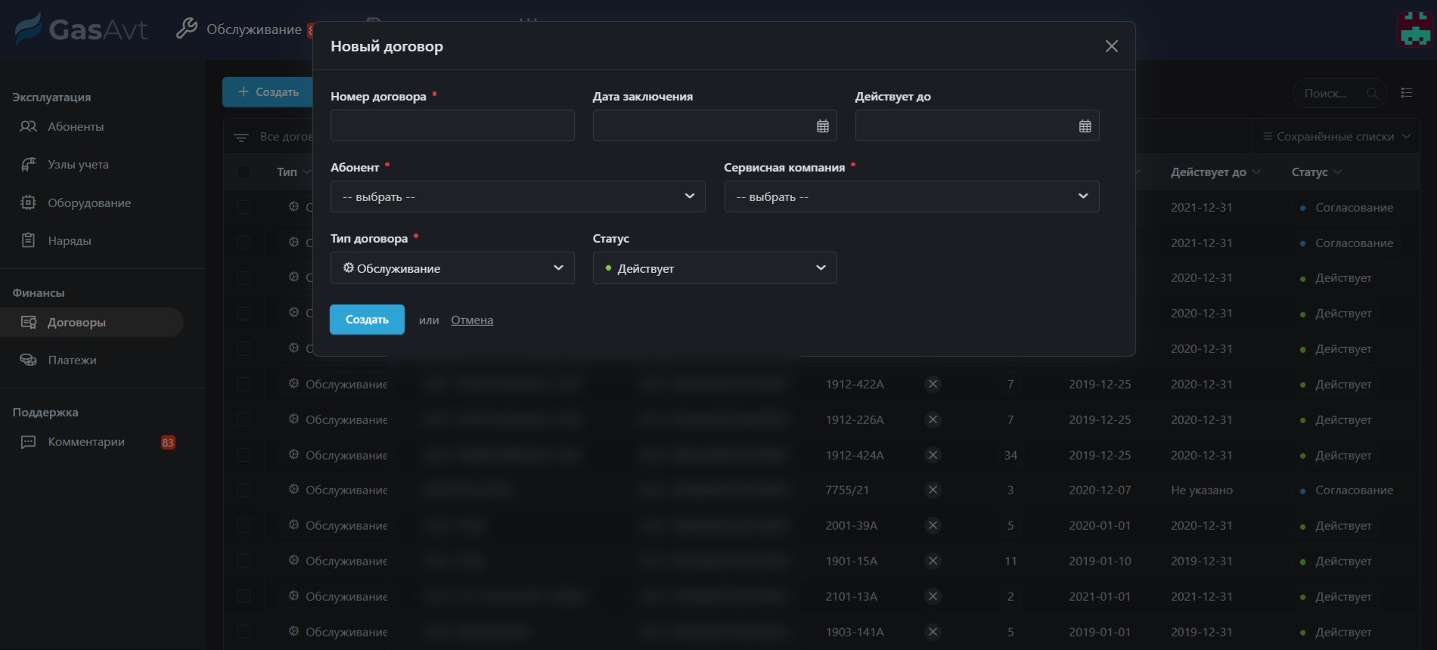This screenshot has width=1437, height=650.
Task: Click the X icon in row 7755/21
Action: 933,490
